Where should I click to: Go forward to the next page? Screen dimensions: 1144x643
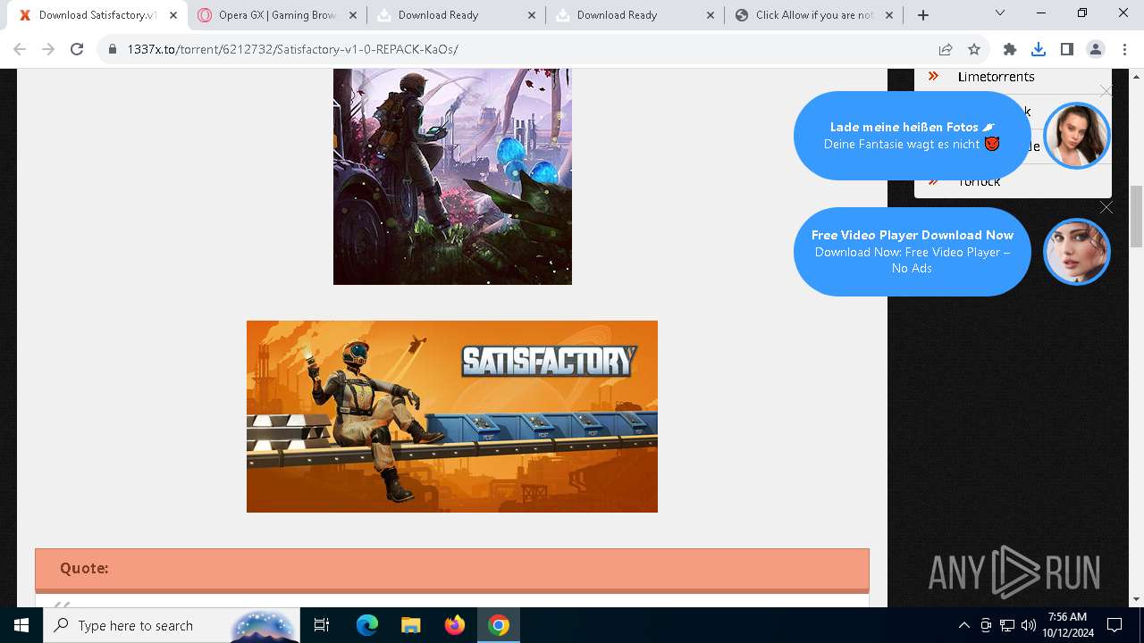pyautogui.click(x=48, y=49)
